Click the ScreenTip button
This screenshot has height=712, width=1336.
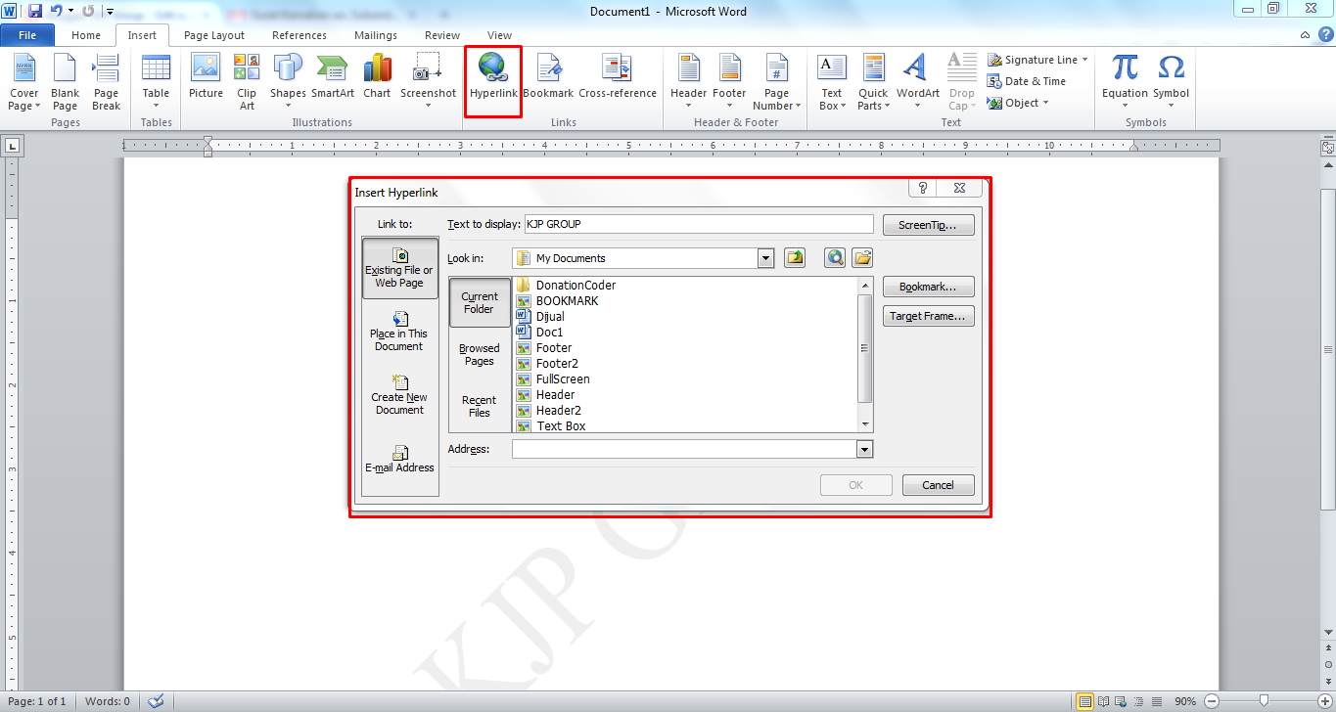point(927,224)
